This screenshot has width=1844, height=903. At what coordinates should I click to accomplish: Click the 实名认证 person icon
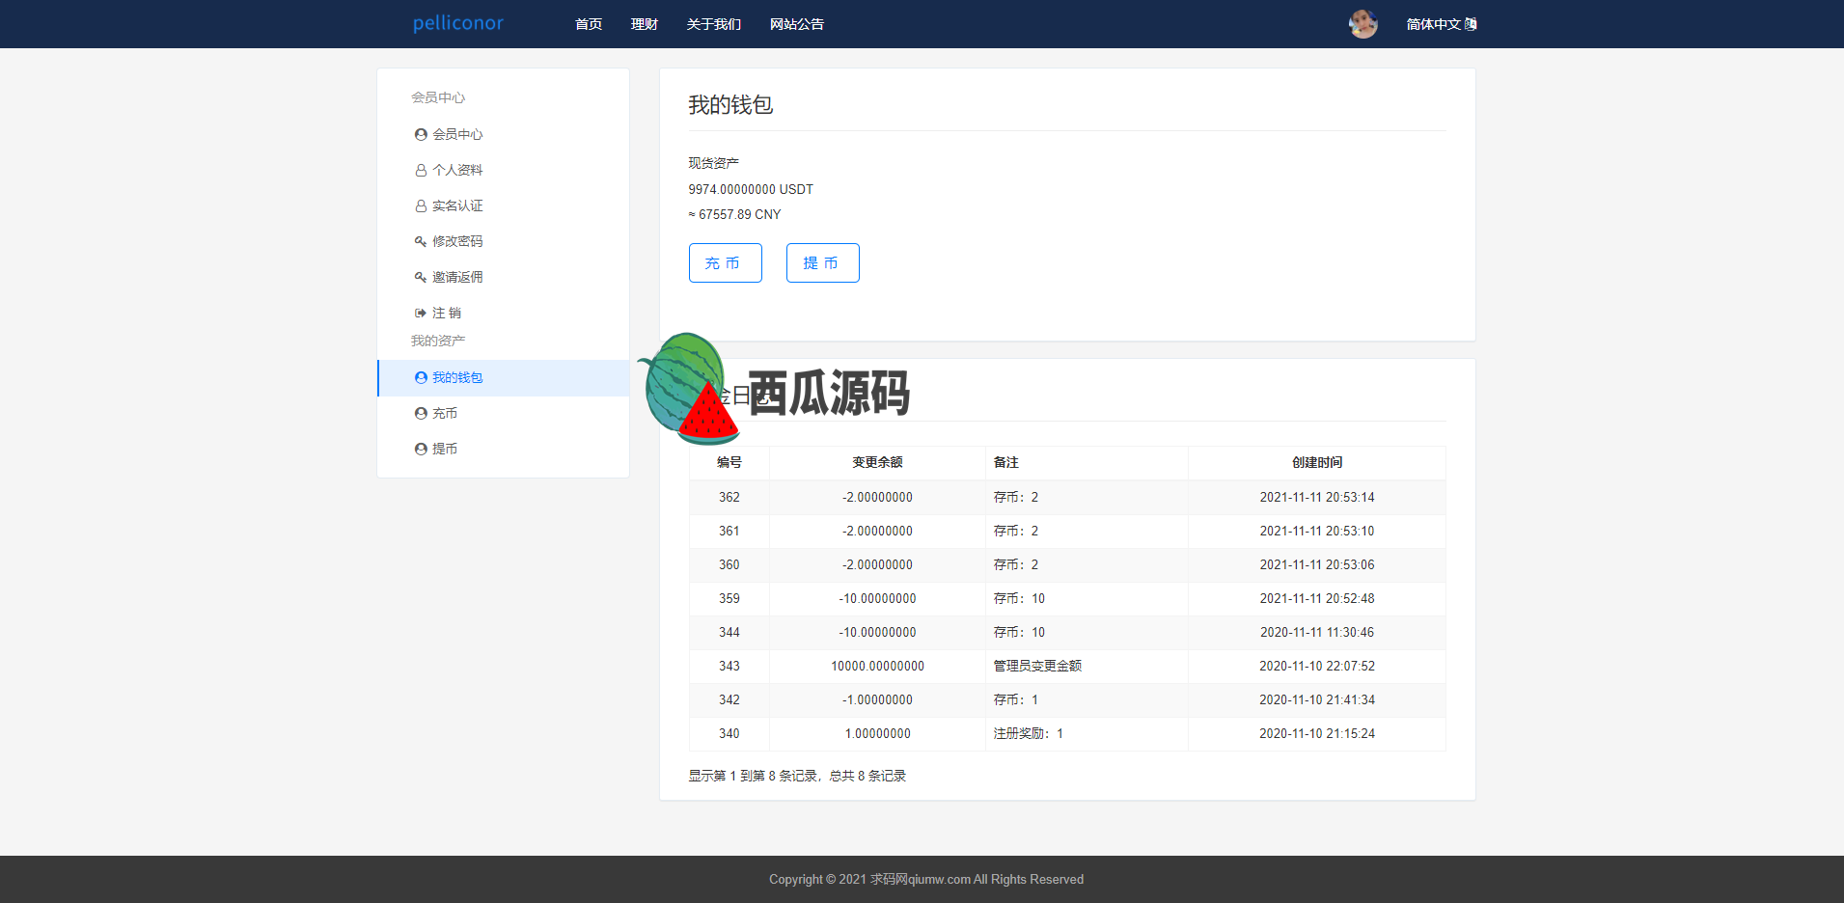pyautogui.click(x=421, y=205)
